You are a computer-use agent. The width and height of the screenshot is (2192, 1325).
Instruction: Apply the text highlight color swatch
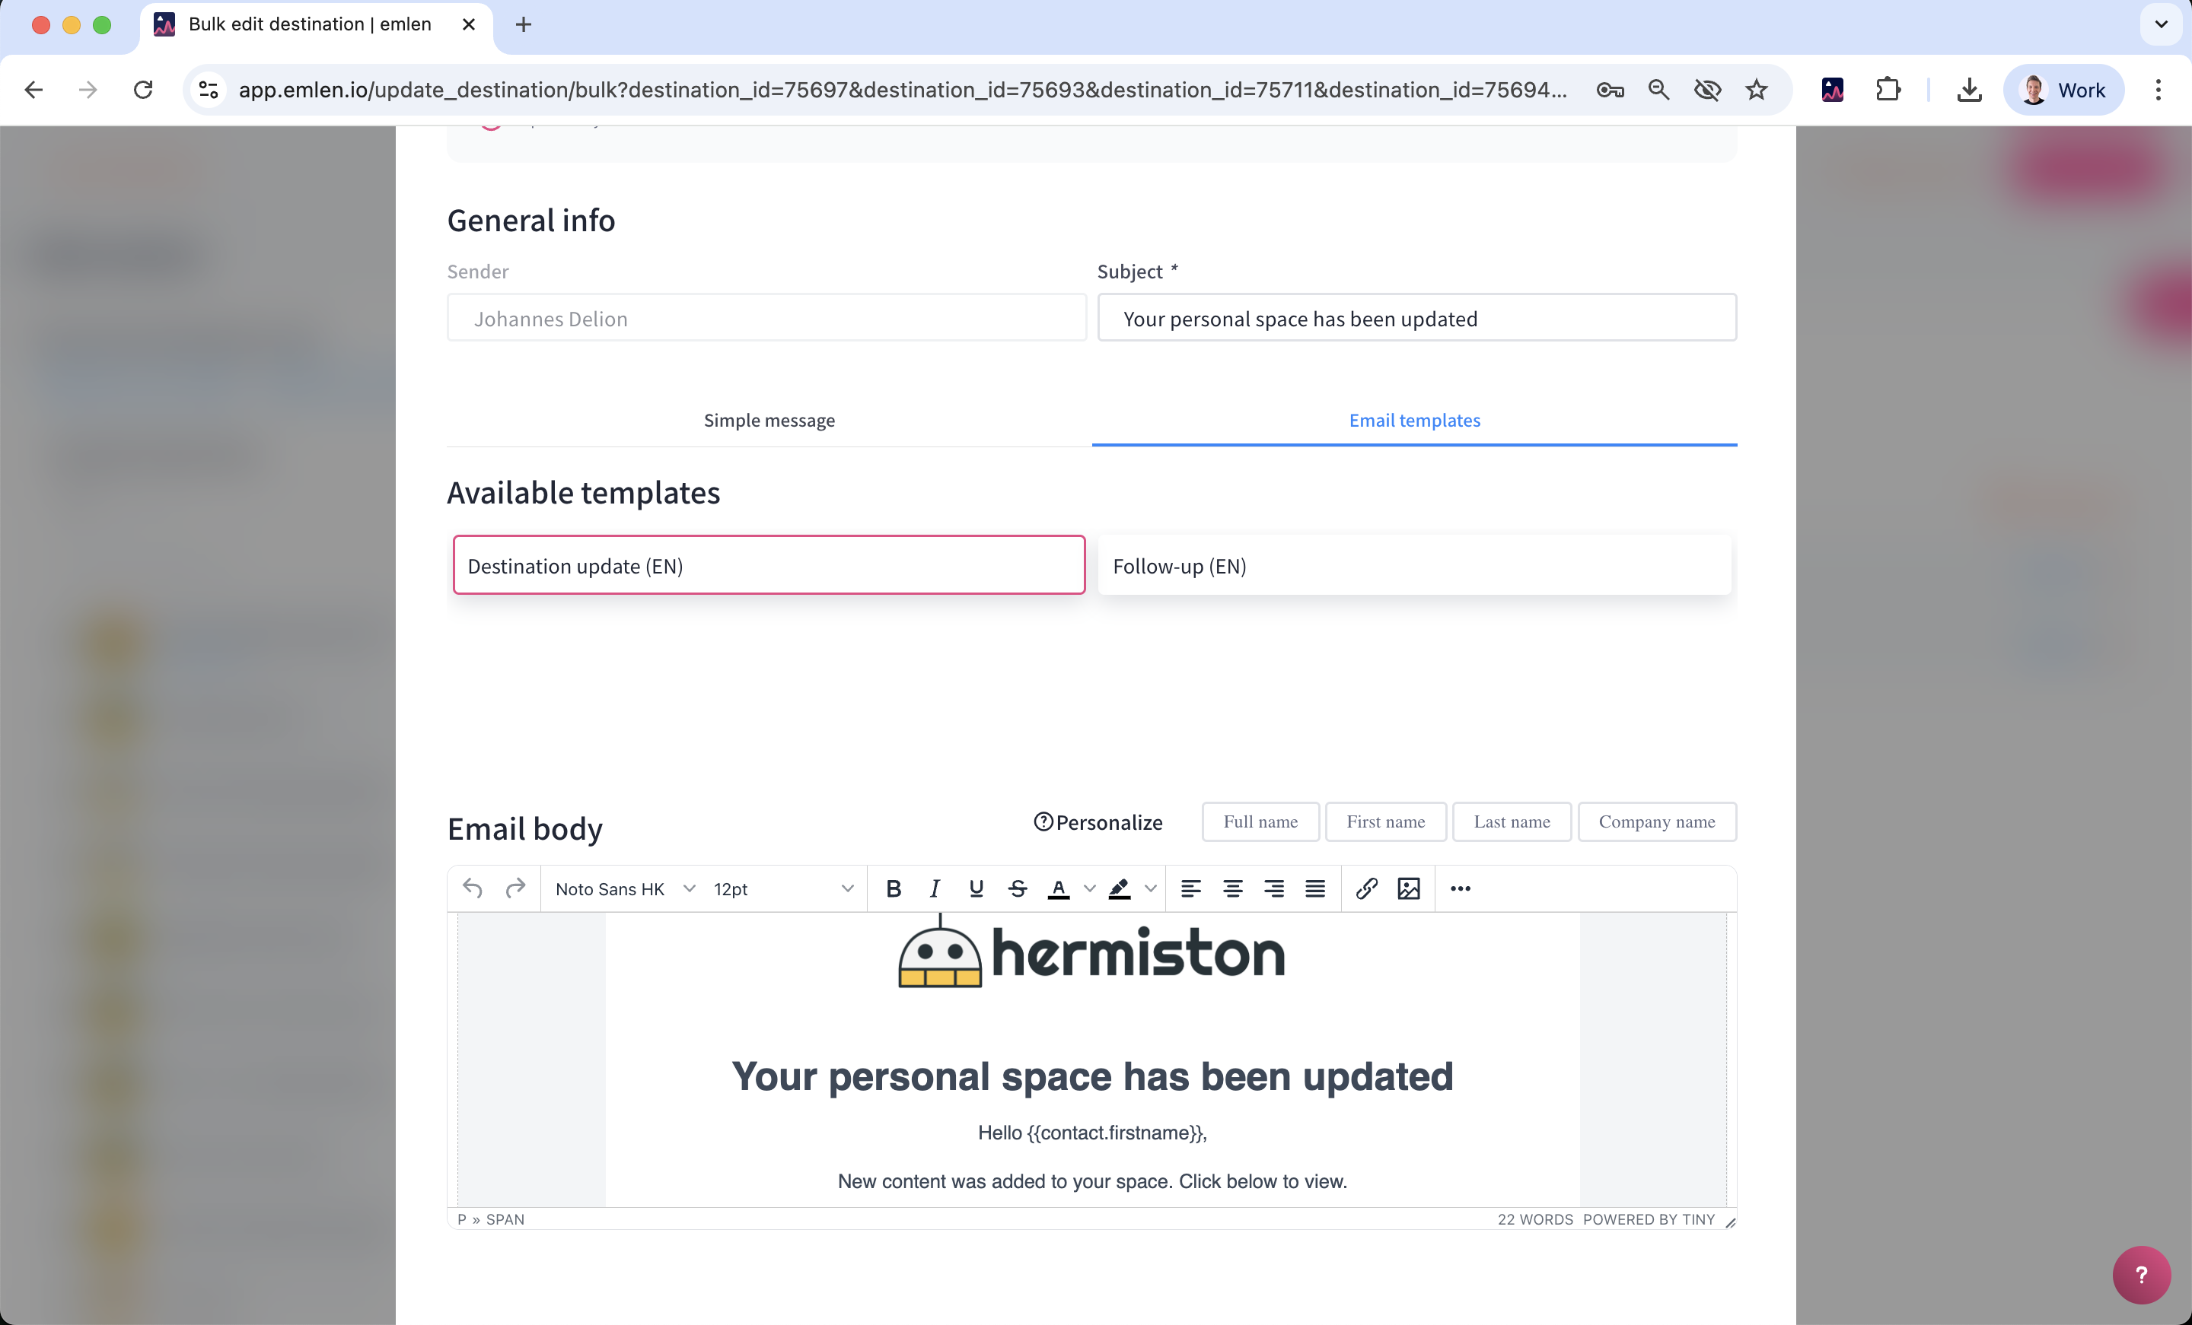(x=1119, y=888)
